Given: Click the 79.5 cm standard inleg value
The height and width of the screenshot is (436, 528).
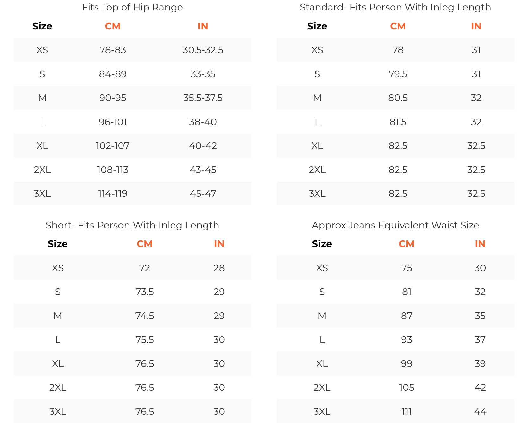Looking at the screenshot, I should click(x=398, y=74).
